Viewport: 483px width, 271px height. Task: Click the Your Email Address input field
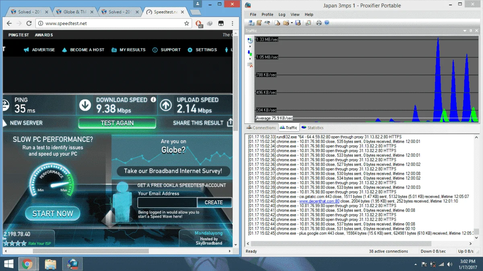coord(167,202)
